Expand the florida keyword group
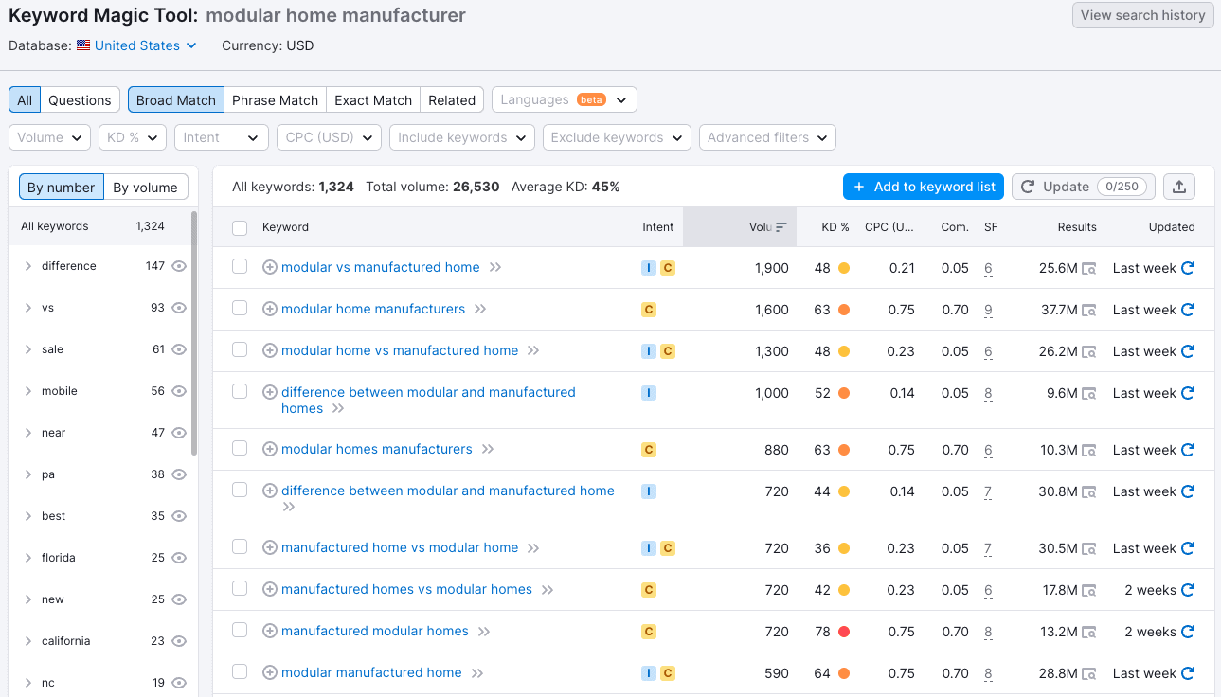This screenshot has height=697, width=1221. [x=27, y=557]
